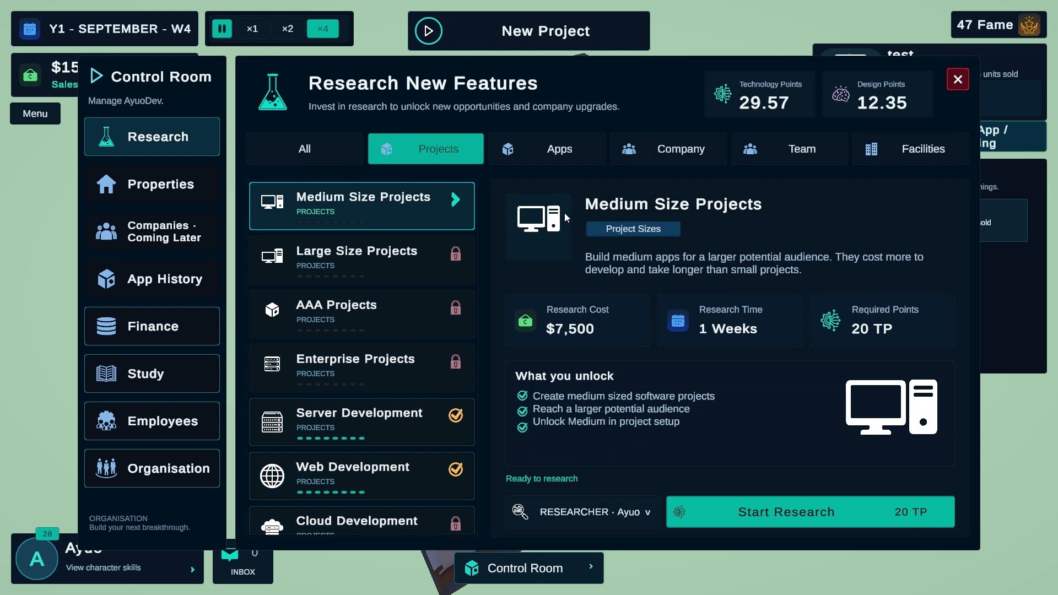The height and width of the screenshot is (595, 1058).
Task: Click the pause game speed icon
Action: (222, 29)
